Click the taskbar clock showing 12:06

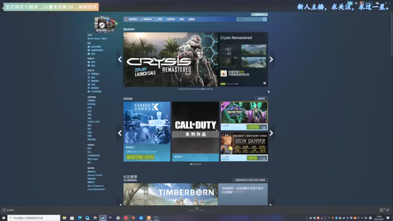pyautogui.click(x=379, y=218)
